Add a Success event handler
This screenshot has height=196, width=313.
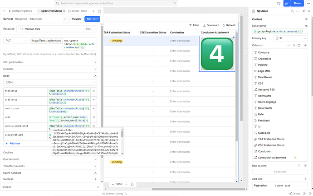(95, 179)
